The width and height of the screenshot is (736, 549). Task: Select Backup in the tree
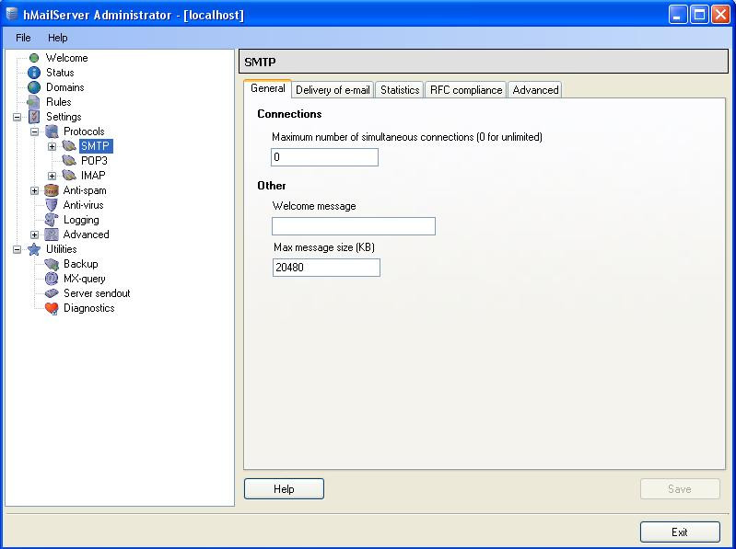pos(81,264)
